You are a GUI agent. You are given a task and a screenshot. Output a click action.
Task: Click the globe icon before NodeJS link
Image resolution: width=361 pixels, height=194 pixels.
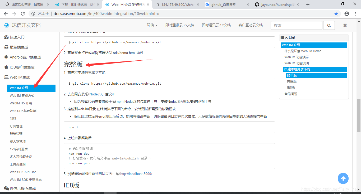[87, 94]
